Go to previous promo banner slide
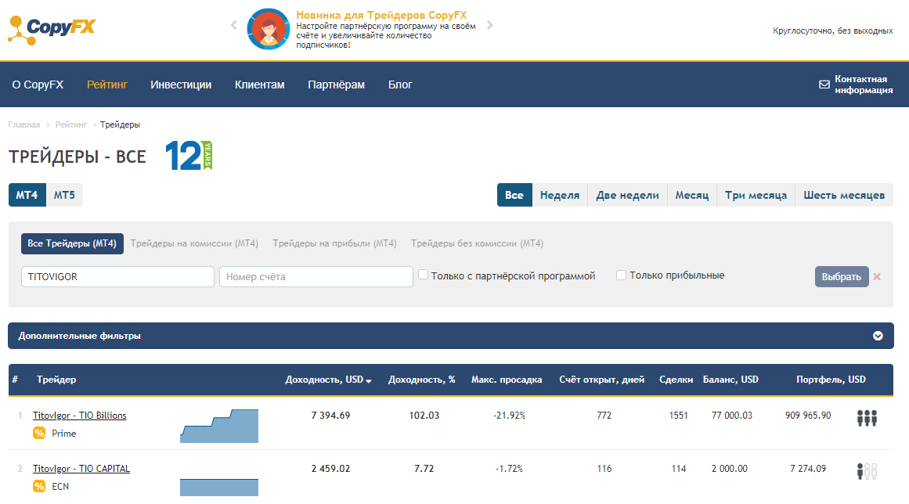Image resolution: width=909 pixels, height=504 pixels. click(x=233, y=25)
